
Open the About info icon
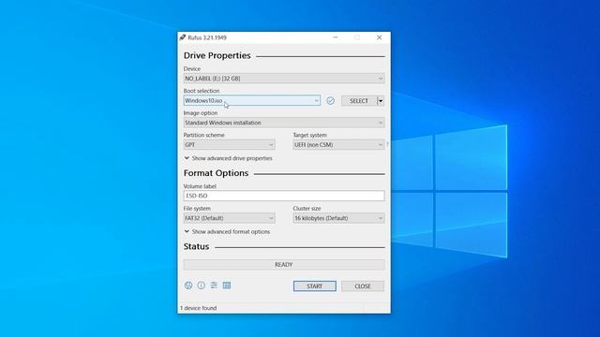(202, 286)
